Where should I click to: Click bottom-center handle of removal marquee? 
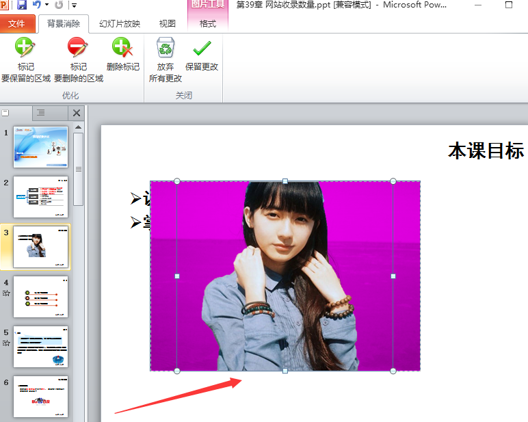(285, 371)
